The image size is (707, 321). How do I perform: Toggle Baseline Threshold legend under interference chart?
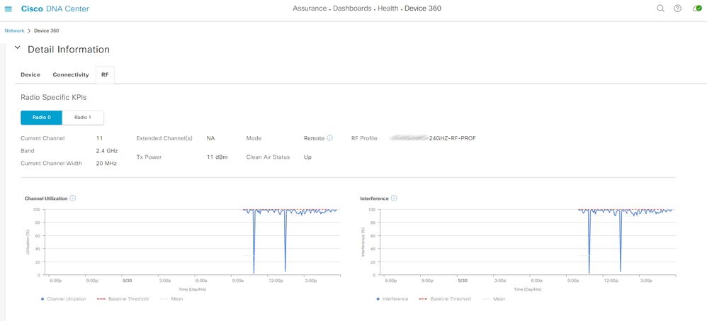(445, 299)
